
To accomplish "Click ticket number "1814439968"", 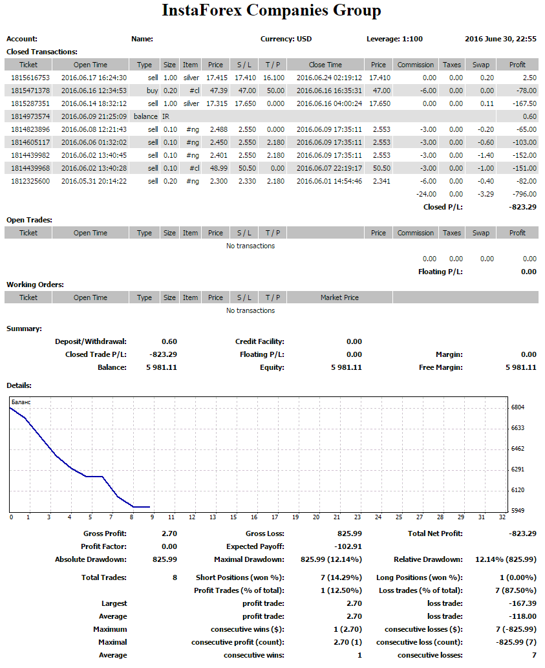I will [30, 168].
